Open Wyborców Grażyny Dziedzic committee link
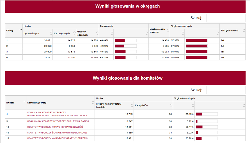The height and width of the screenshot is (143, 250). pos(57,138)
